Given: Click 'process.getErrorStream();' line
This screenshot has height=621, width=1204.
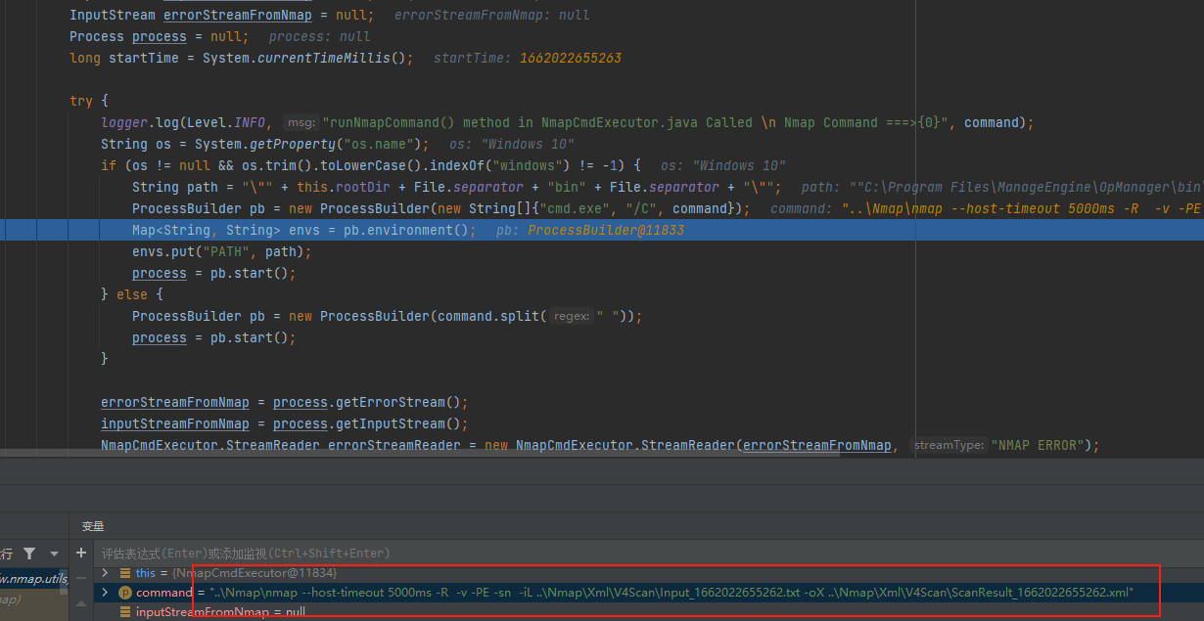Looking at the screenshot, I should [373, 402].
